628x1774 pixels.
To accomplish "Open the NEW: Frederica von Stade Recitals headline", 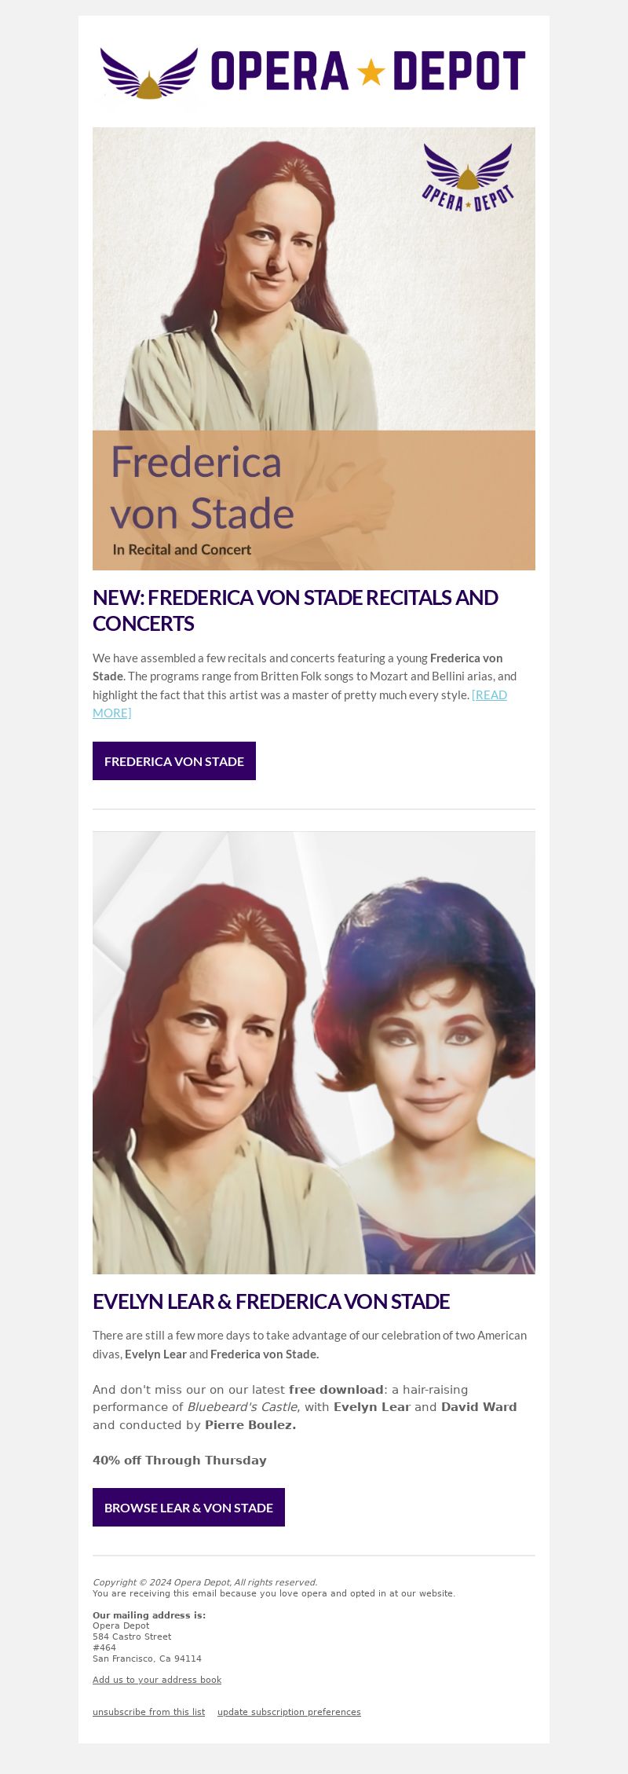I will 295,610.
